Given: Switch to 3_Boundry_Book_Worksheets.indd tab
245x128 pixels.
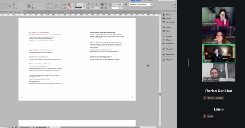Looking at the screenshot, I should [89, 12].
